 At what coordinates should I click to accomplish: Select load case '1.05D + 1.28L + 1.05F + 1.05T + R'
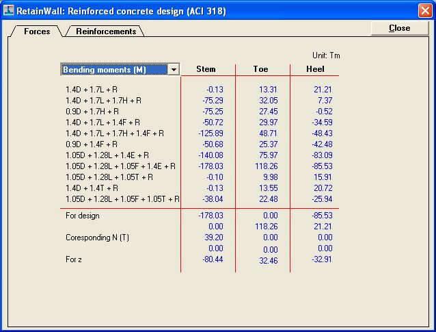coord(122,199)
